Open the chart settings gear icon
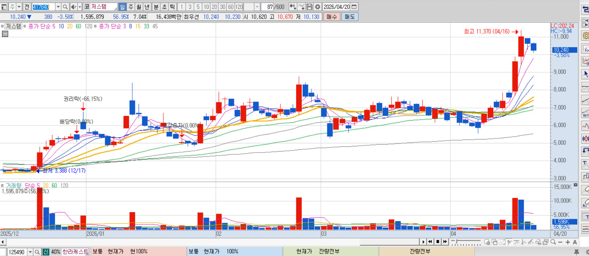This screenshot has height=256, width=589. pyautogui.click(x=318, y=7)
